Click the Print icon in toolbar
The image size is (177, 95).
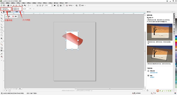pos(16,5)
